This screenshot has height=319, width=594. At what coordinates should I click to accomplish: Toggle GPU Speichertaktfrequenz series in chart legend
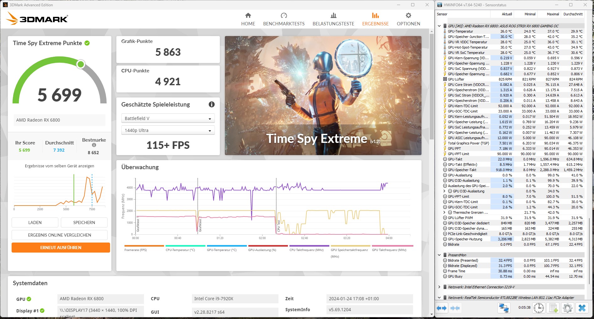click(x=350, y=251)
